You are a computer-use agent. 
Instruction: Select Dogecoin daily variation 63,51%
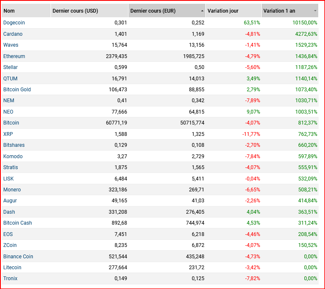pos(252,23)
